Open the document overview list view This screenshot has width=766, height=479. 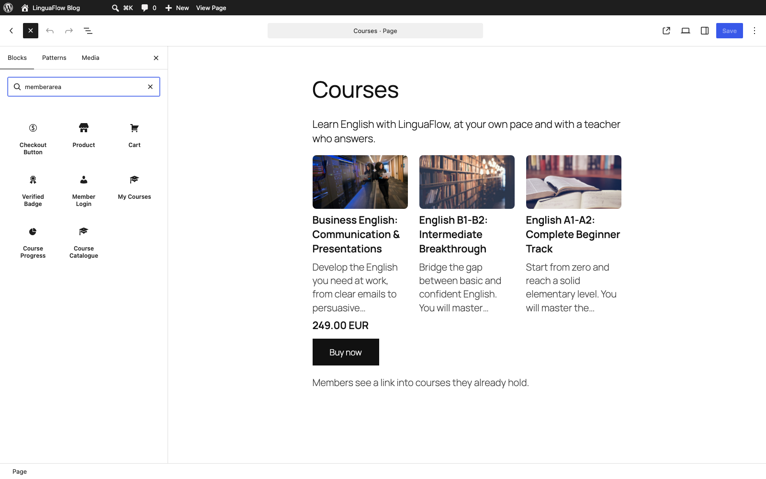click(88, 31)
